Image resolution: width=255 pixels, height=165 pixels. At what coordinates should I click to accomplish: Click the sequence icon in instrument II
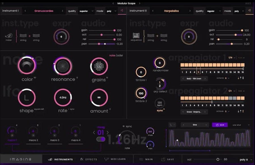click(x=136, y=35)
